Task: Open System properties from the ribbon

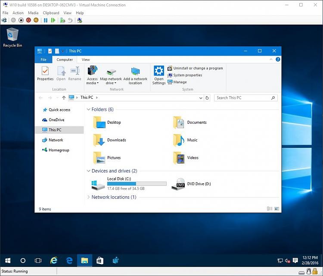Action: tap(185, 75)
